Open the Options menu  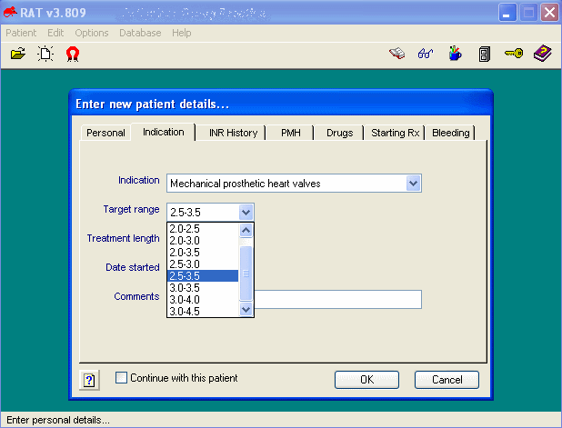[x=92, y=33]
